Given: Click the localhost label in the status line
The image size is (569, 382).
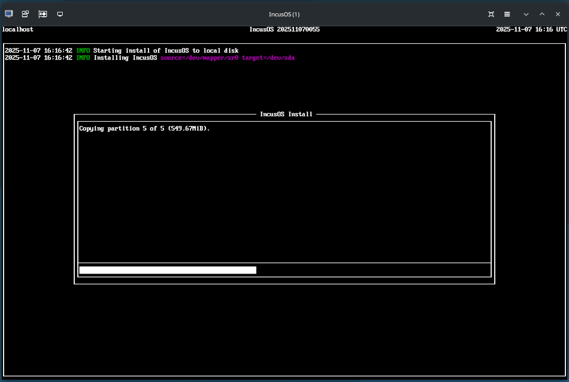Looking at the screenshot, I should pos(17,29).
